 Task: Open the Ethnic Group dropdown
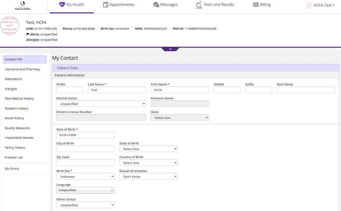(x=86, y=205)
